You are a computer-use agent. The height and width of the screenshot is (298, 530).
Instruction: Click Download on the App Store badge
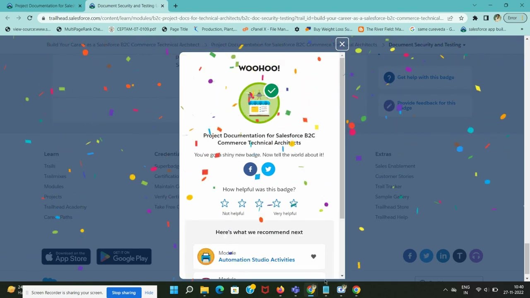pos(66,257)
